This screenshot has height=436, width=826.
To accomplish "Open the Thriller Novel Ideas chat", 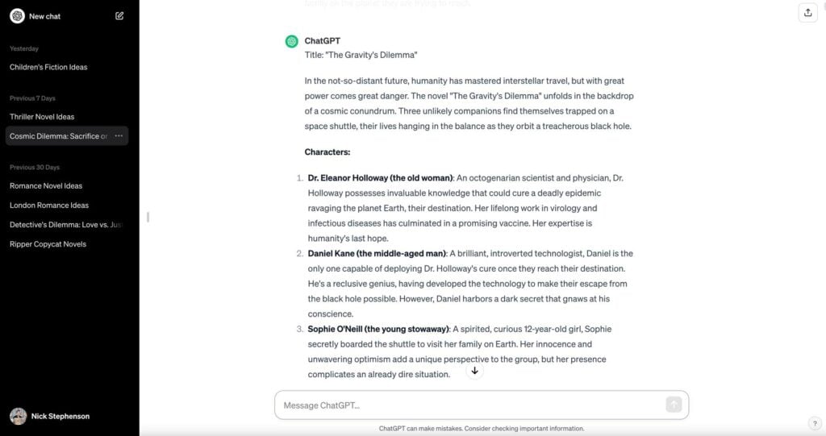I will (x=42, y=117).
